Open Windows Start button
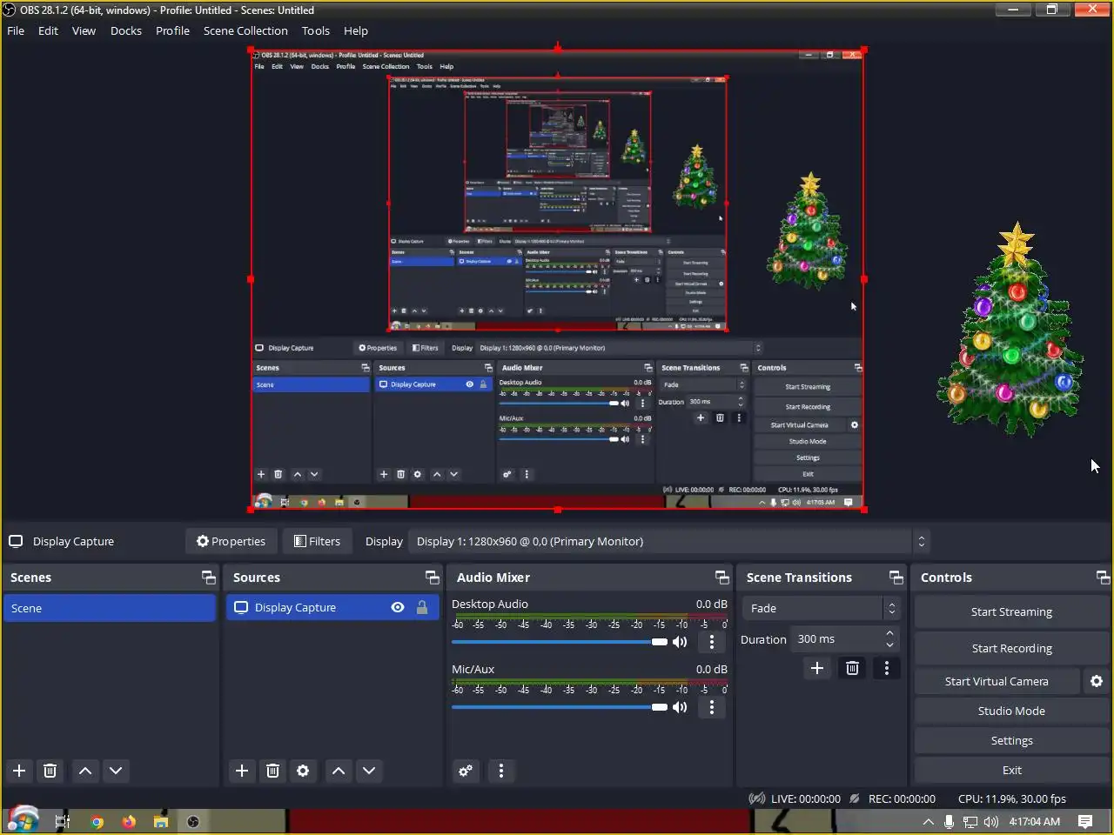Viewport: 1114px width, 835px height. [x=23, y=820]
